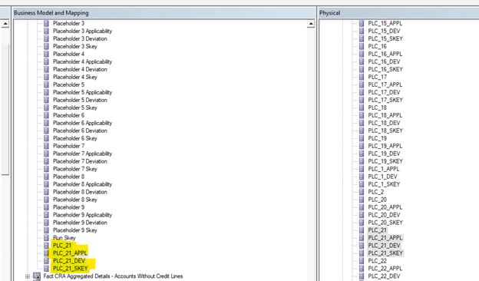Viewport: 479px width, 281px height.
Task: Click the physical column icon beside PLC_19
Action: (362, 138)
